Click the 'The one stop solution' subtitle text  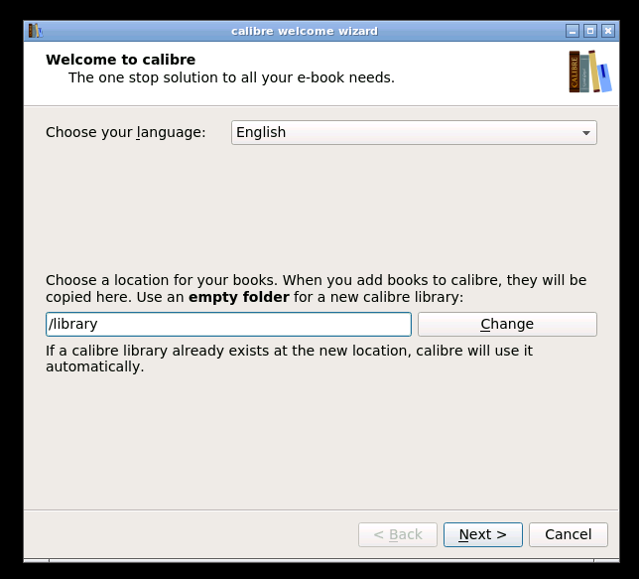(231, 77)
